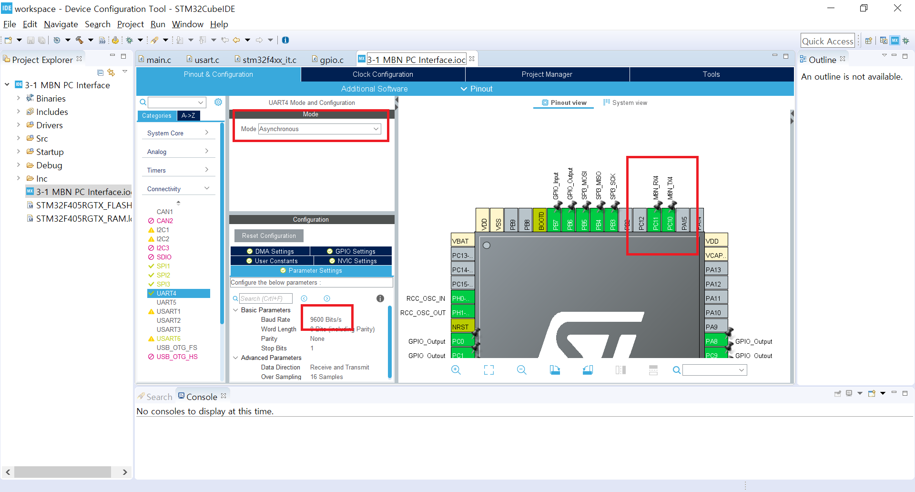Select the PC11 pin on the chip

[x=655, y=221]
